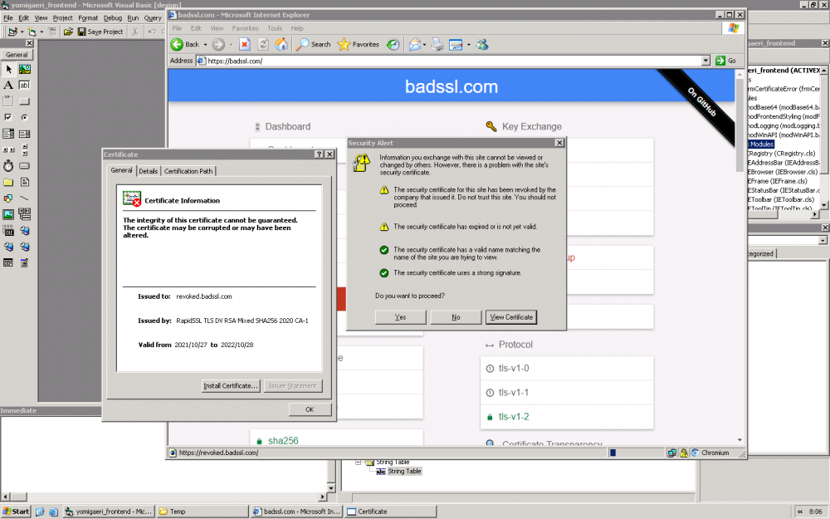Click Yes to proceed past the security warning
This screenshot has width=830, height=519.
[399, 317]
